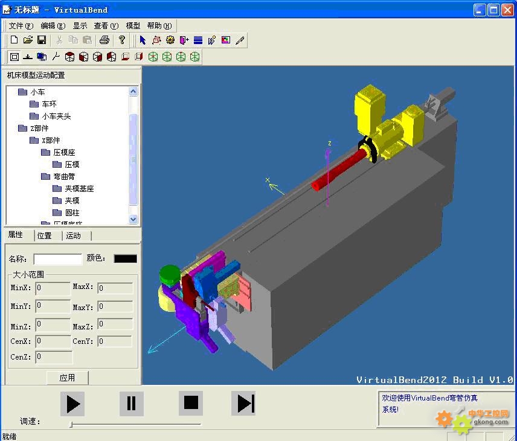517x441 pixels.
Task: Select the 小车 tree node
Action: 37,92
